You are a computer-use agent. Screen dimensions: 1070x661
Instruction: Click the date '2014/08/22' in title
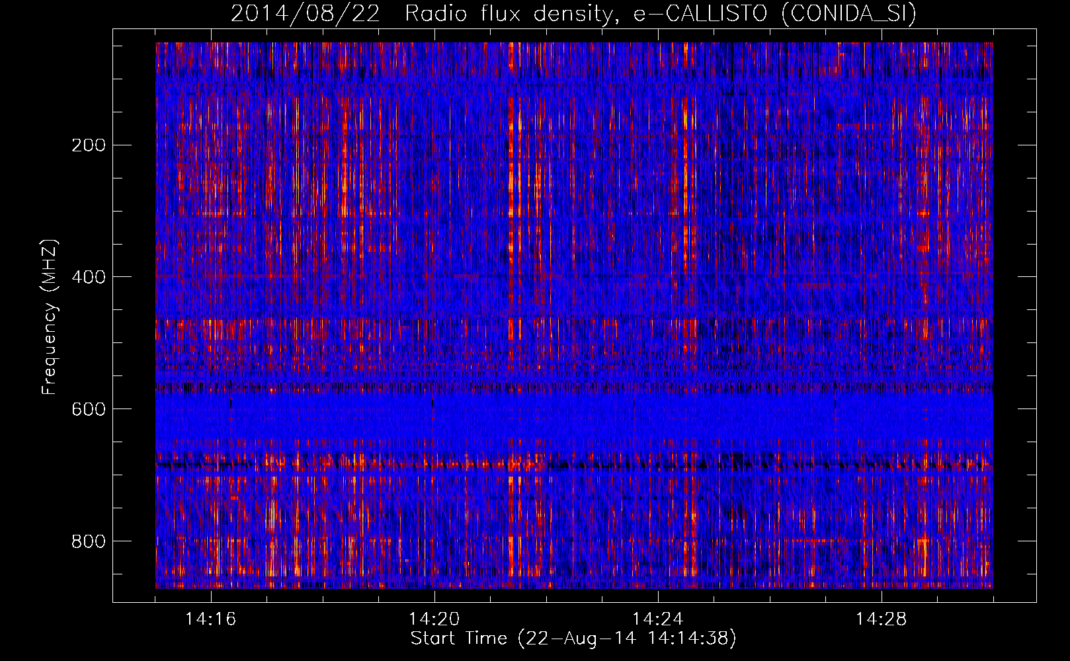click(306, 13)
